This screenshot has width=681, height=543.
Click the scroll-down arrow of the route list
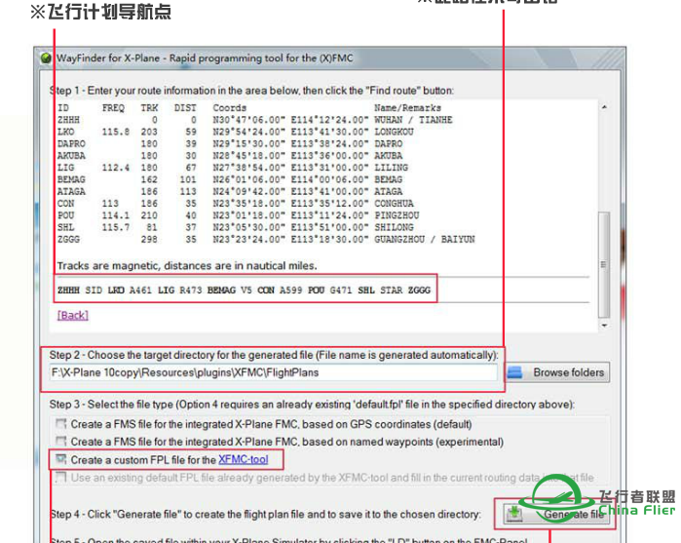(x=604, y=326)
